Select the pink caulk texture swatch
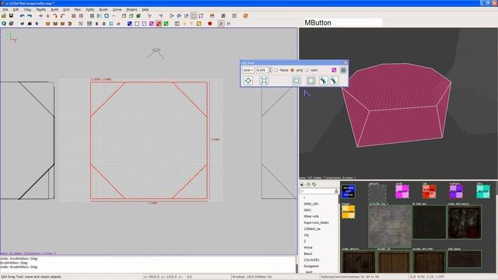Image resolution: width=498 pixels, height=280 pixels. 402,192
